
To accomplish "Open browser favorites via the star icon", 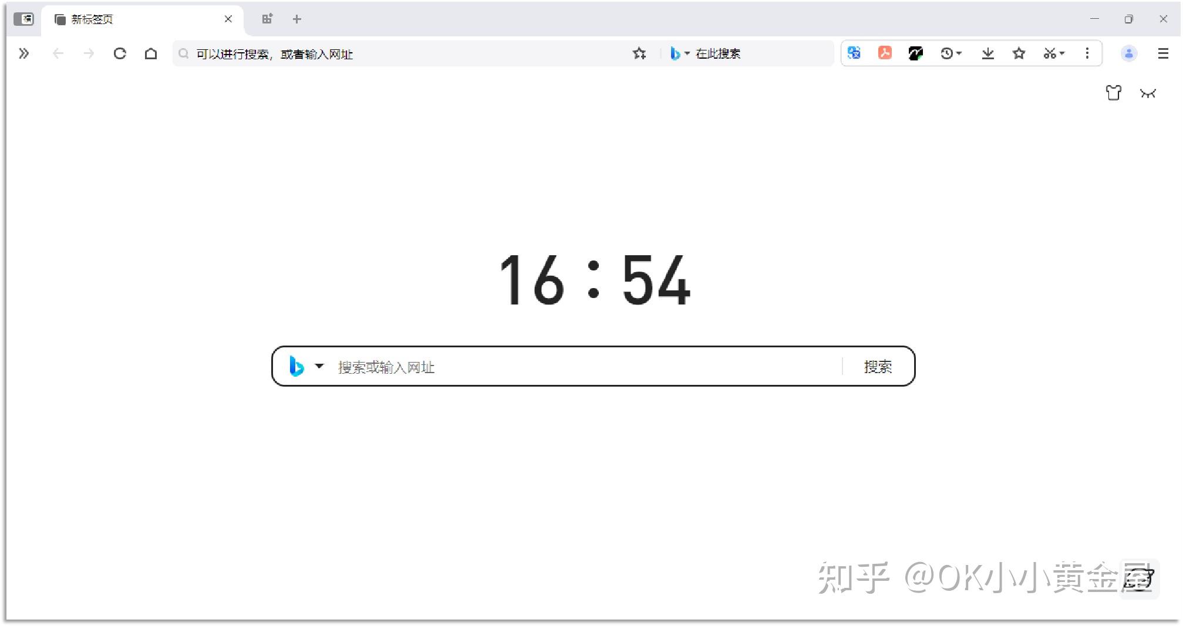I will coord(1019,53).
